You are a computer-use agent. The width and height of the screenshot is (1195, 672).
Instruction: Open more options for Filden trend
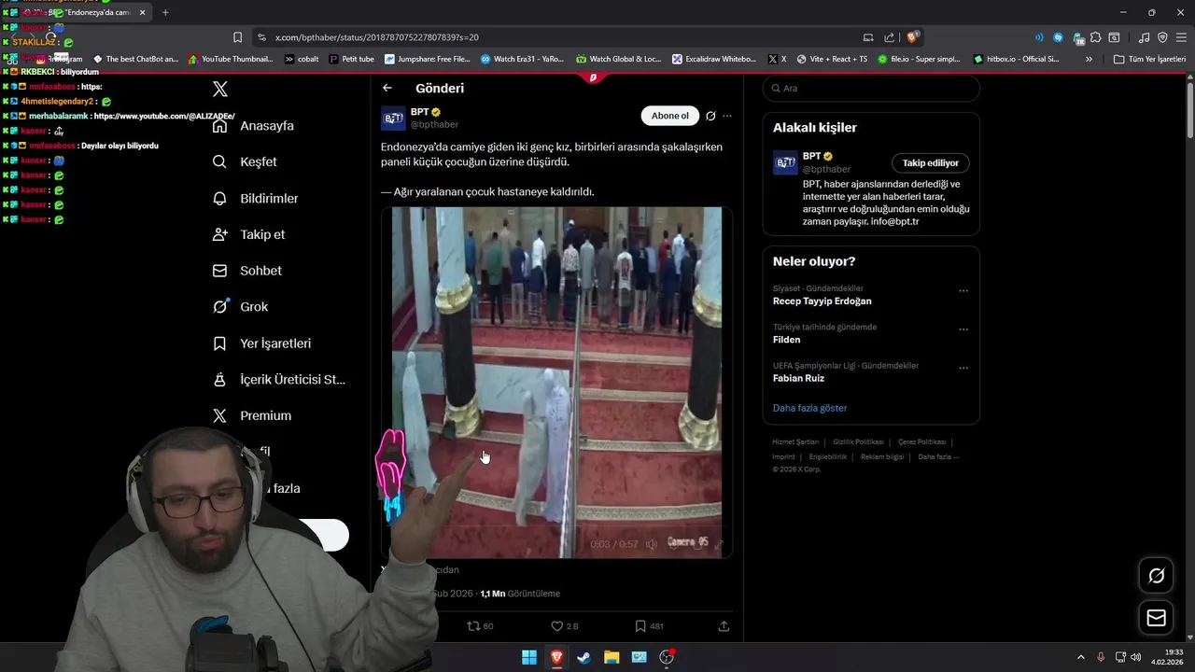(x=963, y=329)
